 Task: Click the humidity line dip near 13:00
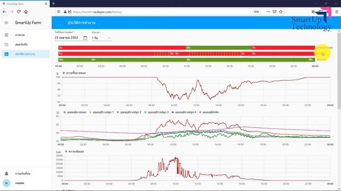210,99
